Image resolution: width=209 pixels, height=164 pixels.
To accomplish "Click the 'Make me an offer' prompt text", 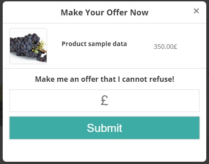I will (104, 79).
